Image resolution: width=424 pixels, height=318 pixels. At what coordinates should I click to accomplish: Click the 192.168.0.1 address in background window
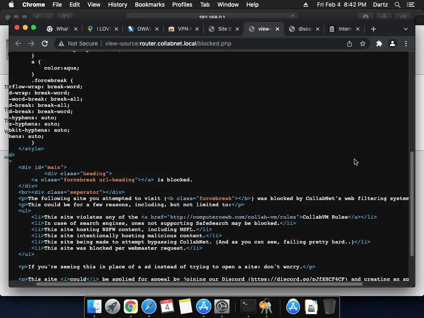(x=212, y=17)
